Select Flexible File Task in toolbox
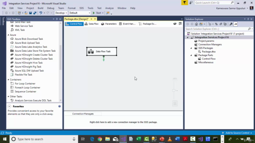 pos(24,75)
